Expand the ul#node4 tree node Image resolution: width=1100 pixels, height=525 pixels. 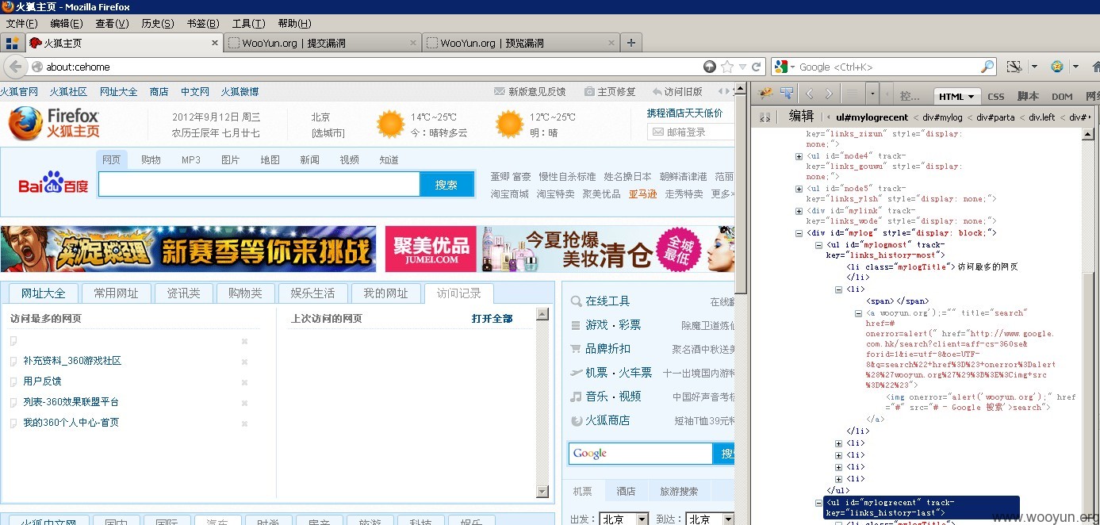pyautogui.click(x=799, y=156)
